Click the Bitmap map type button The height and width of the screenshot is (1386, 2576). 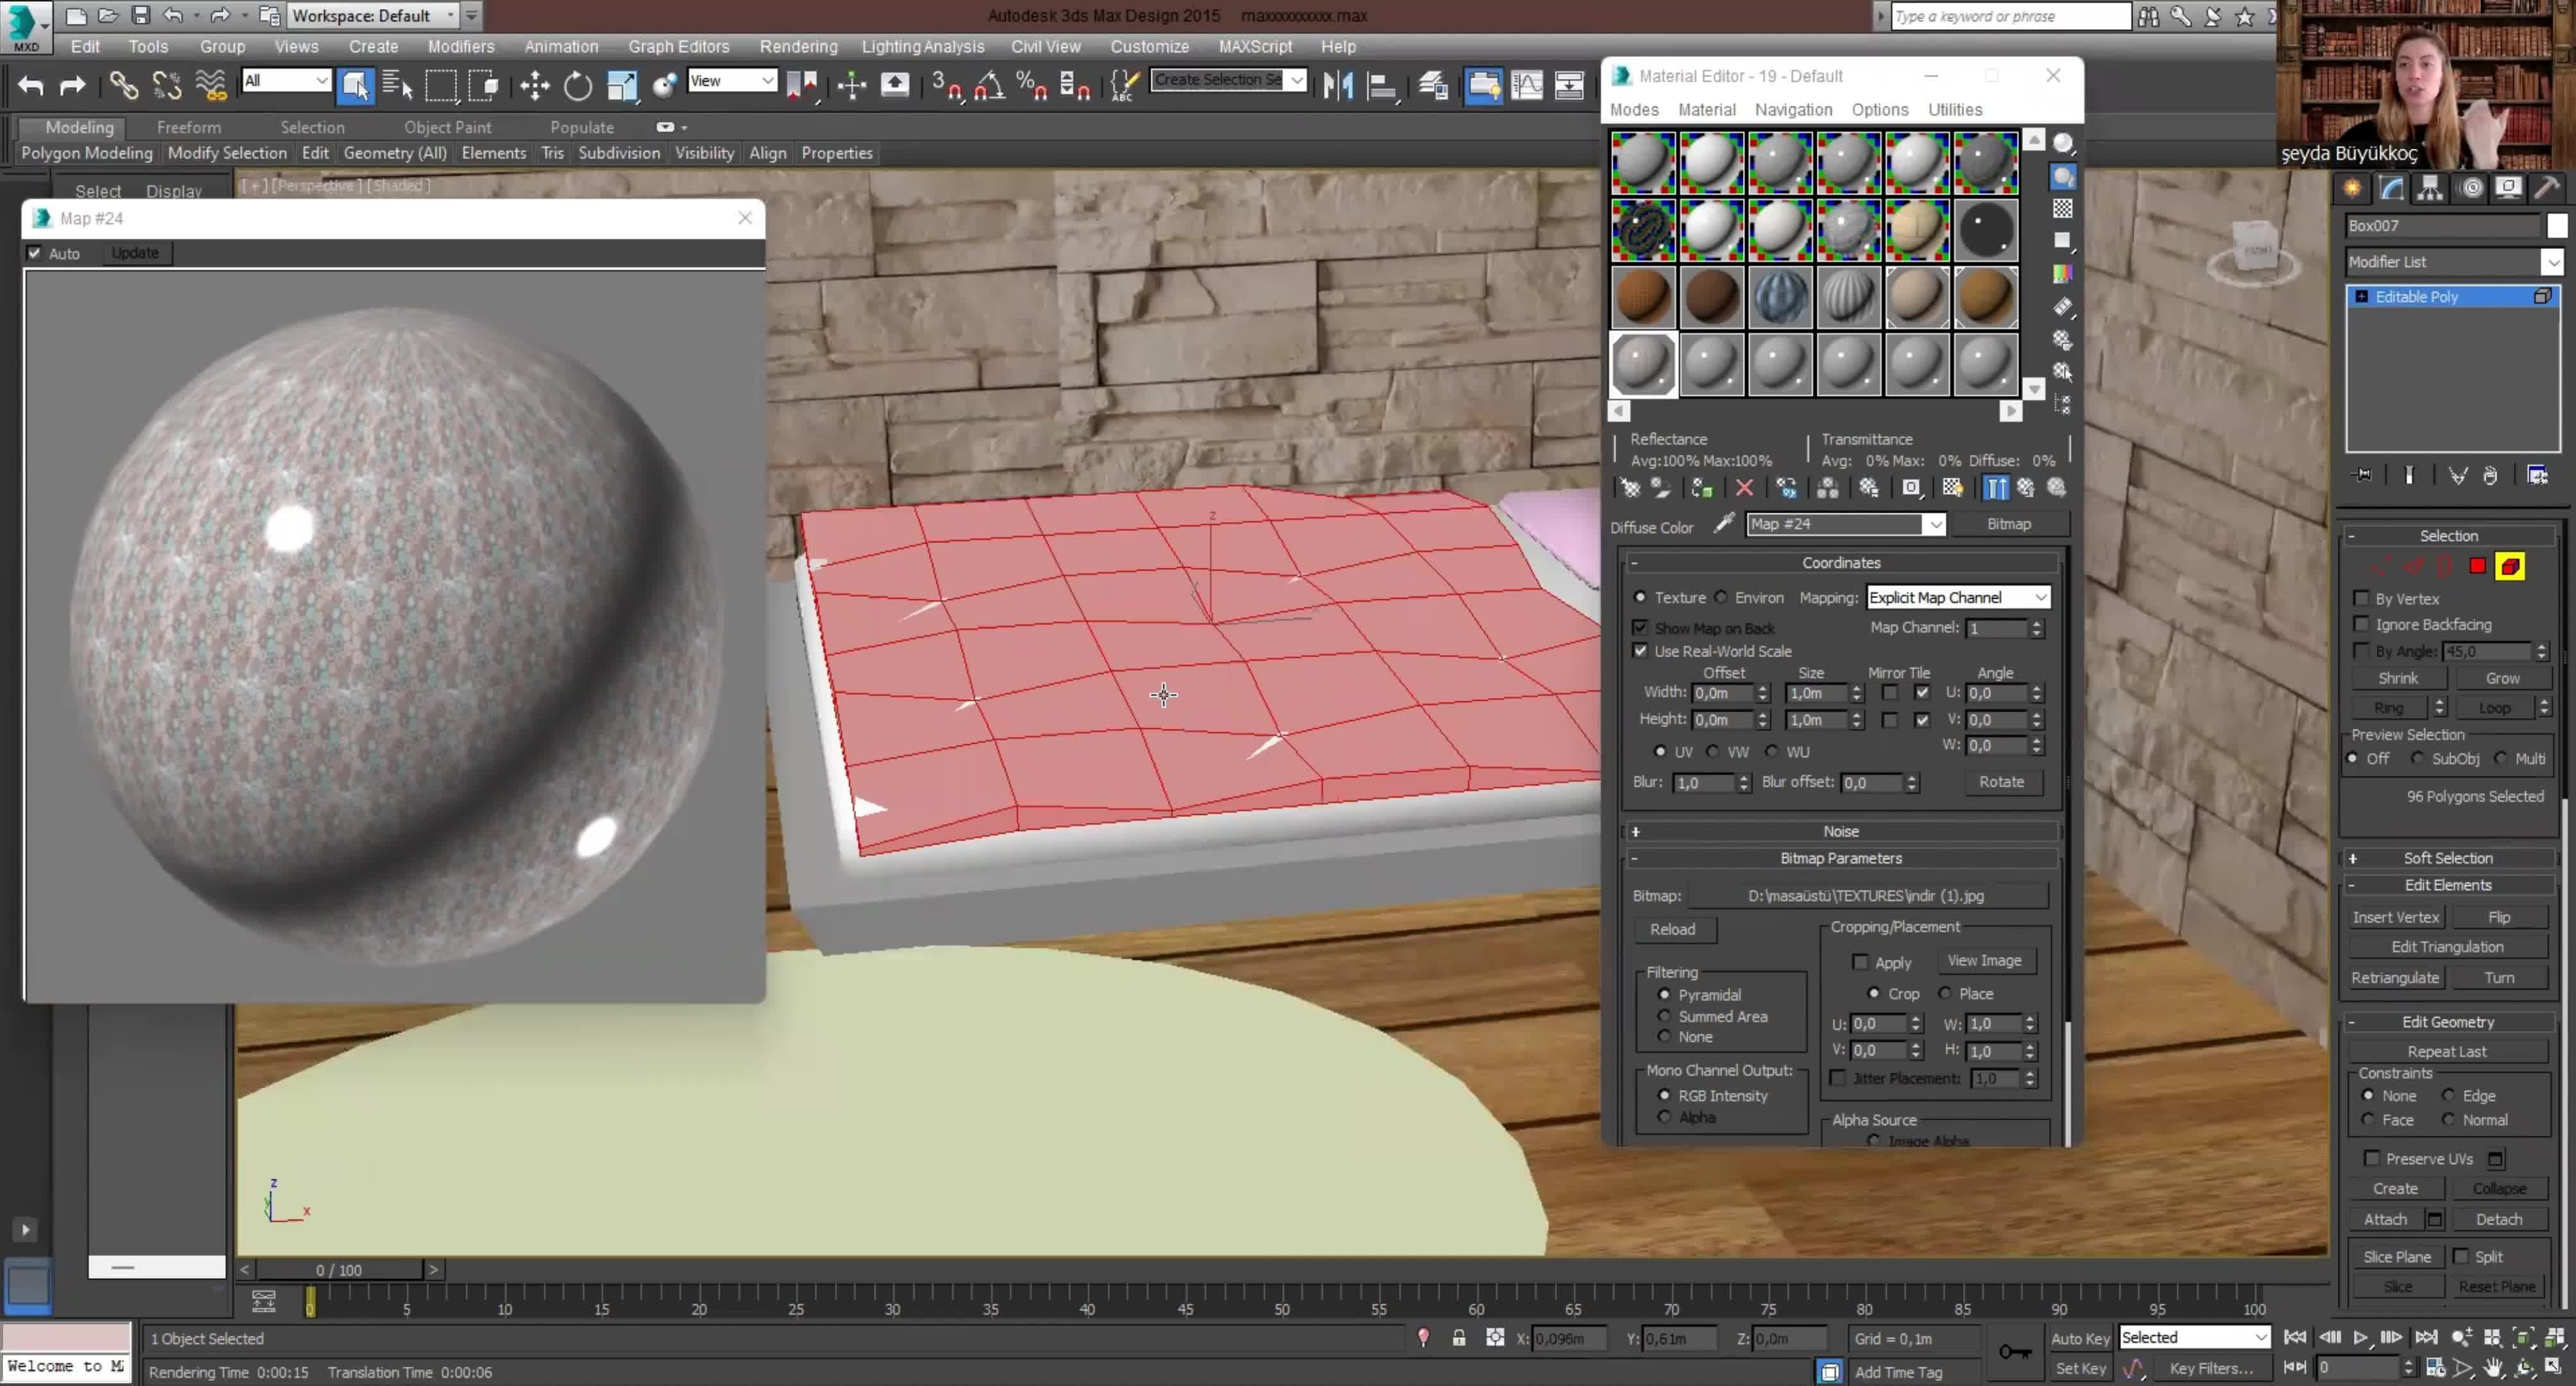coord(2008,524)
